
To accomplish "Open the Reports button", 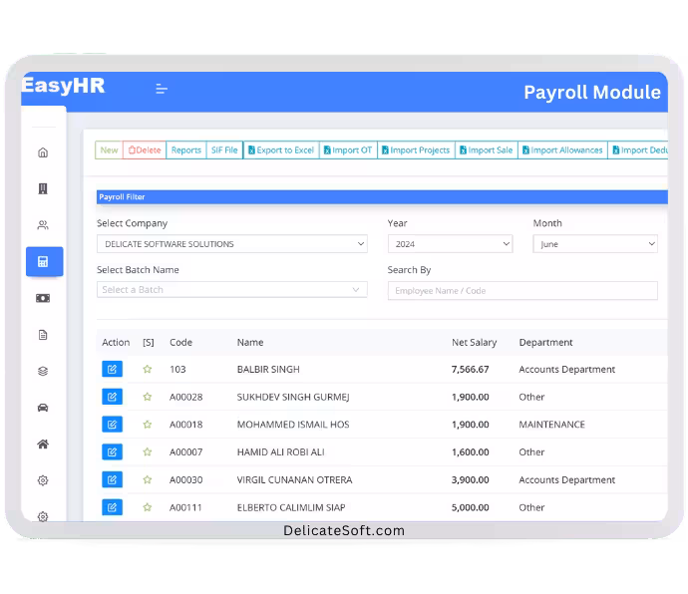I will (186, 150).
